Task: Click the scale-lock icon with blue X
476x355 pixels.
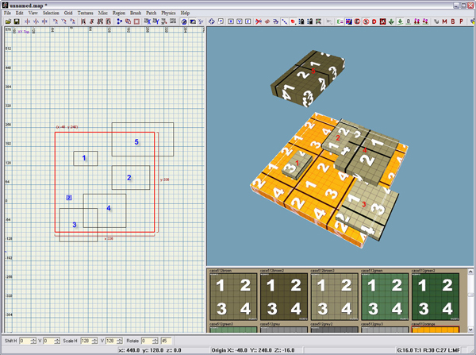Action: click(x=148, y=21)
